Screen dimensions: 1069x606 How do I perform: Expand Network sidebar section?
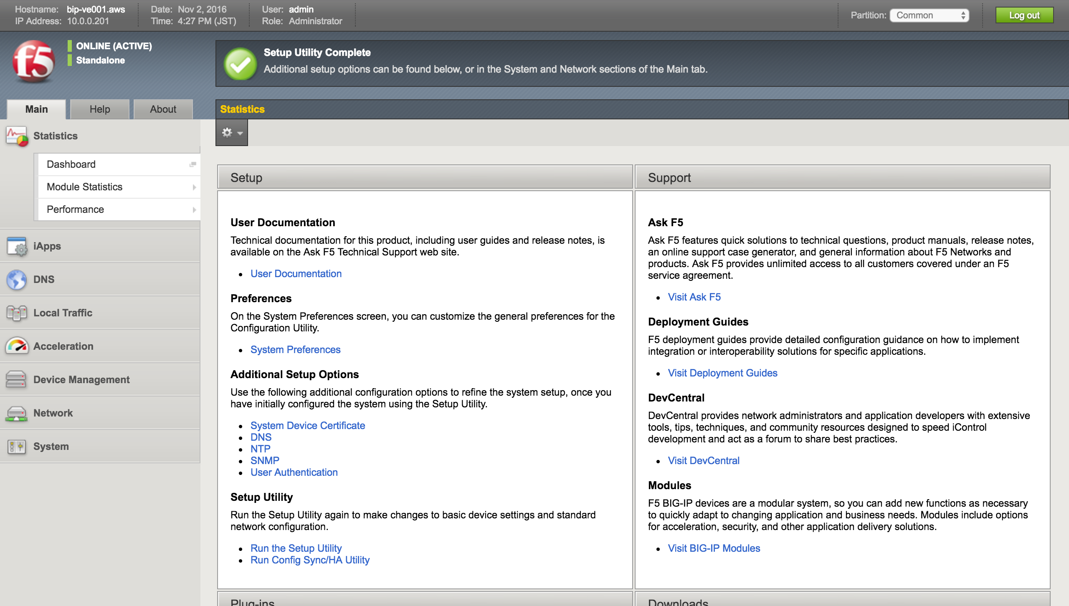click(100, 413)
